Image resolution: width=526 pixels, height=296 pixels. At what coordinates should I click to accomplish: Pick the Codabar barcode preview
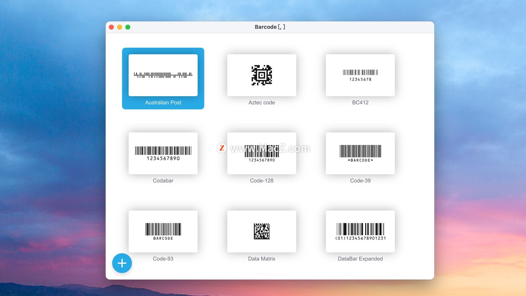click(x=163, y=153)
